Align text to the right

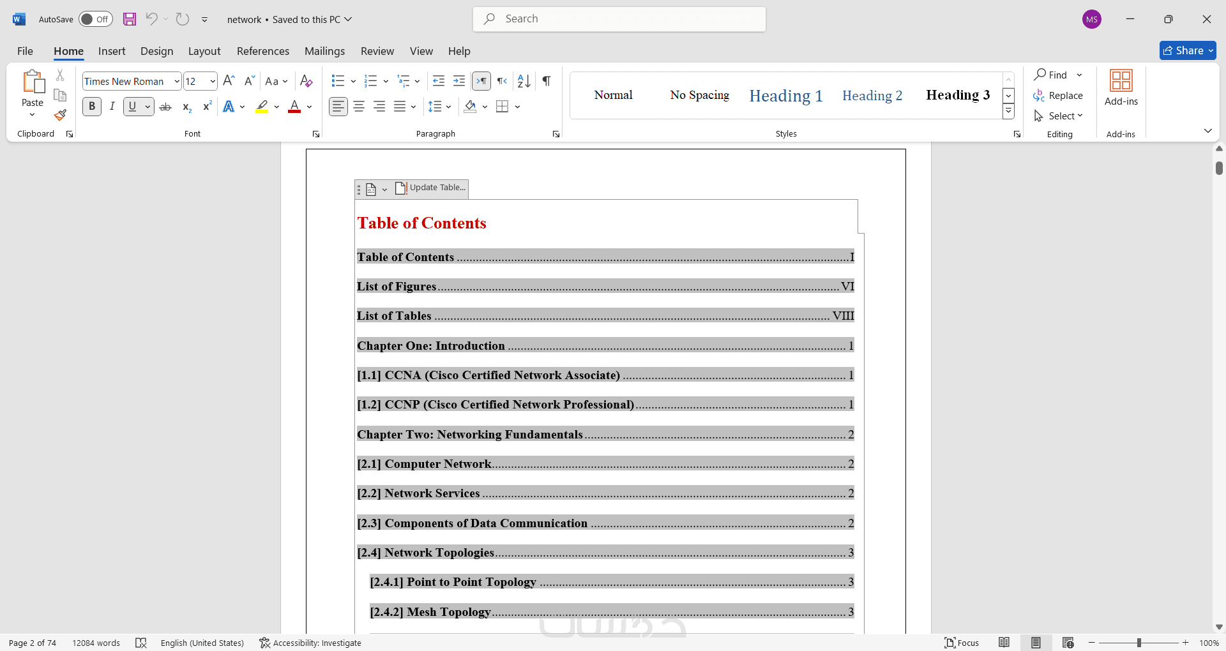[379, 107]
